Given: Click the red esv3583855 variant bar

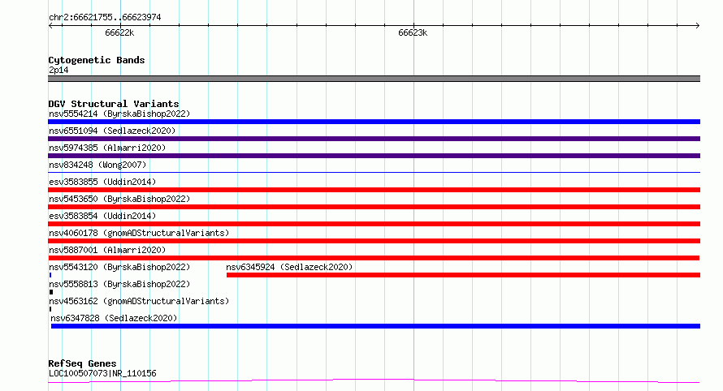Looking at the screenshot, I should tap(374, 190).
